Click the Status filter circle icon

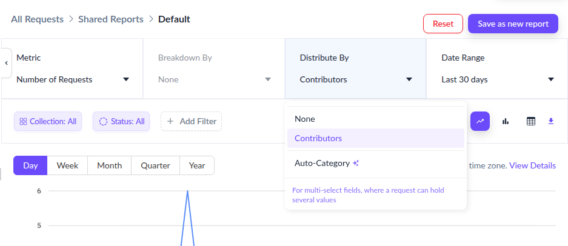coord(103,121)
